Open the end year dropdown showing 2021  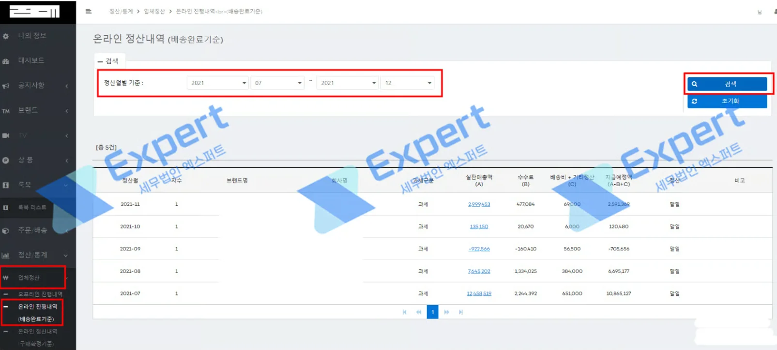click(x=348, y=83)
